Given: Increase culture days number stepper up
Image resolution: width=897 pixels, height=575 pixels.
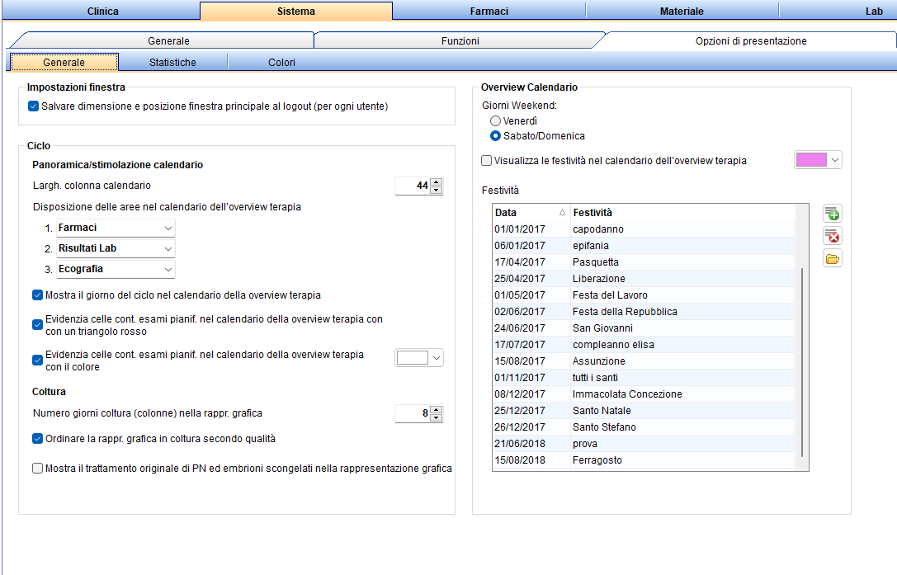Looking at the screenshot, I should pyautogui.click(x=437, y=410).
